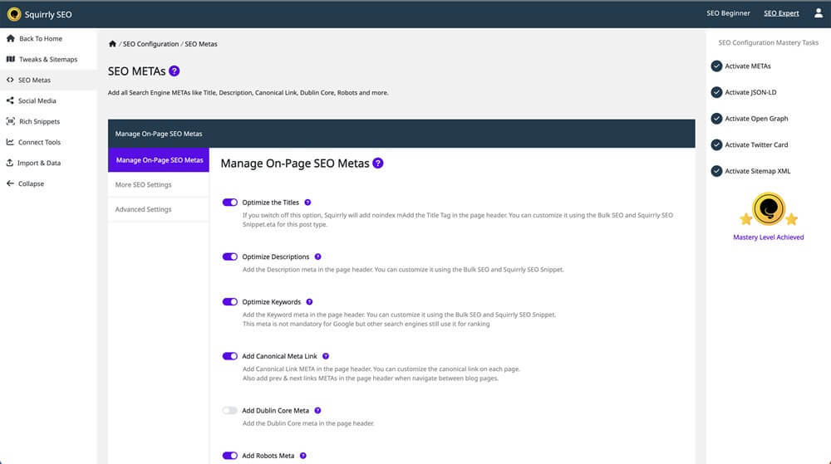Click Activate JSON-LD task label

click(x=750, y=92)
